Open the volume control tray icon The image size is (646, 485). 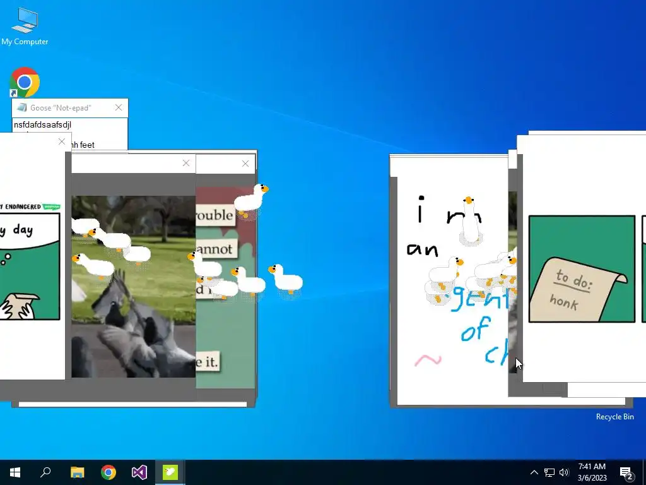coord(564,472)
